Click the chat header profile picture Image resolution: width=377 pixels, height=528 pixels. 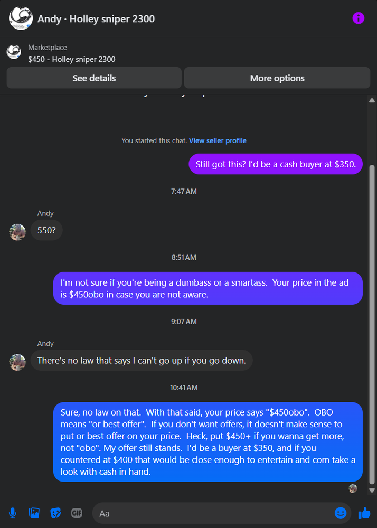pyautogui.click(x=21, y=18)
